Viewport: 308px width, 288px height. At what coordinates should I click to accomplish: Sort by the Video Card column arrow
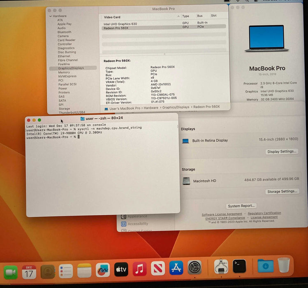(178, 16)
